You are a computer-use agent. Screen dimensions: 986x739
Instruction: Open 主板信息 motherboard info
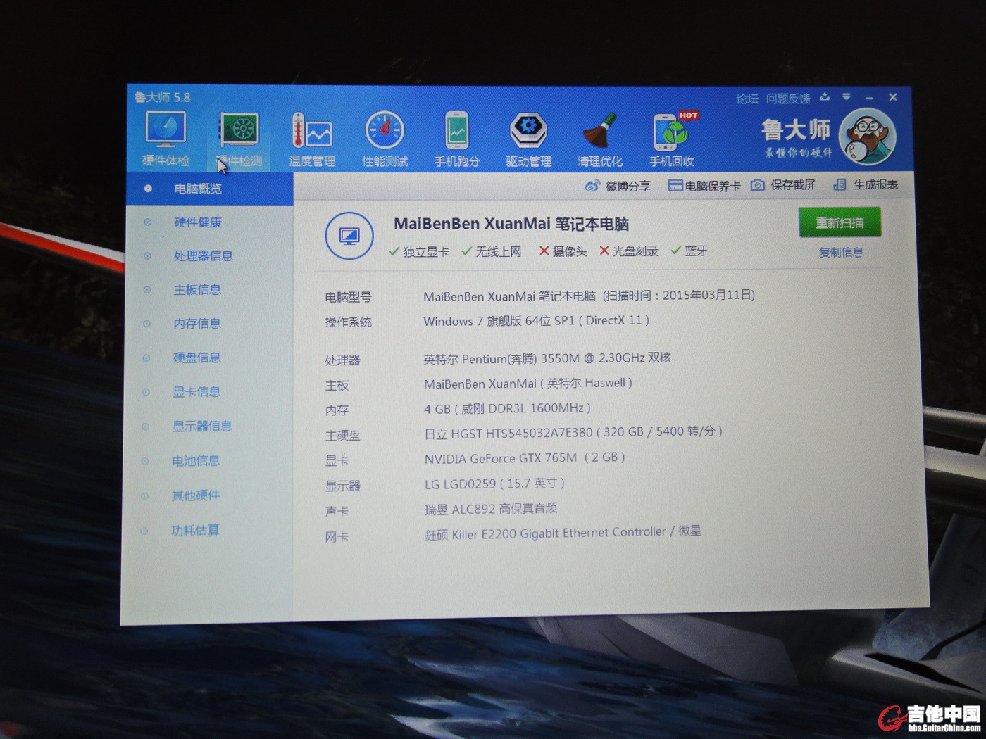coord(197,290)
